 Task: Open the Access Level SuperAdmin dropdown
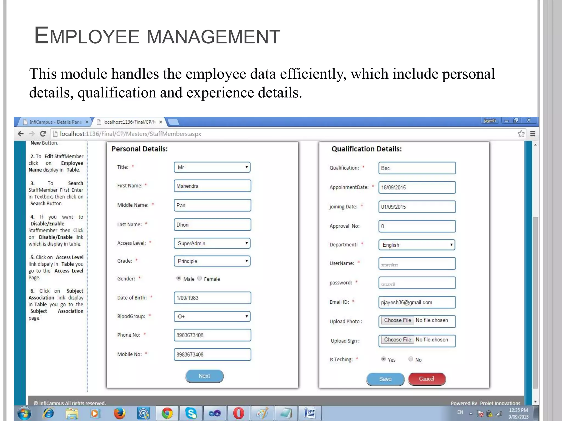(x=212, y=243)
